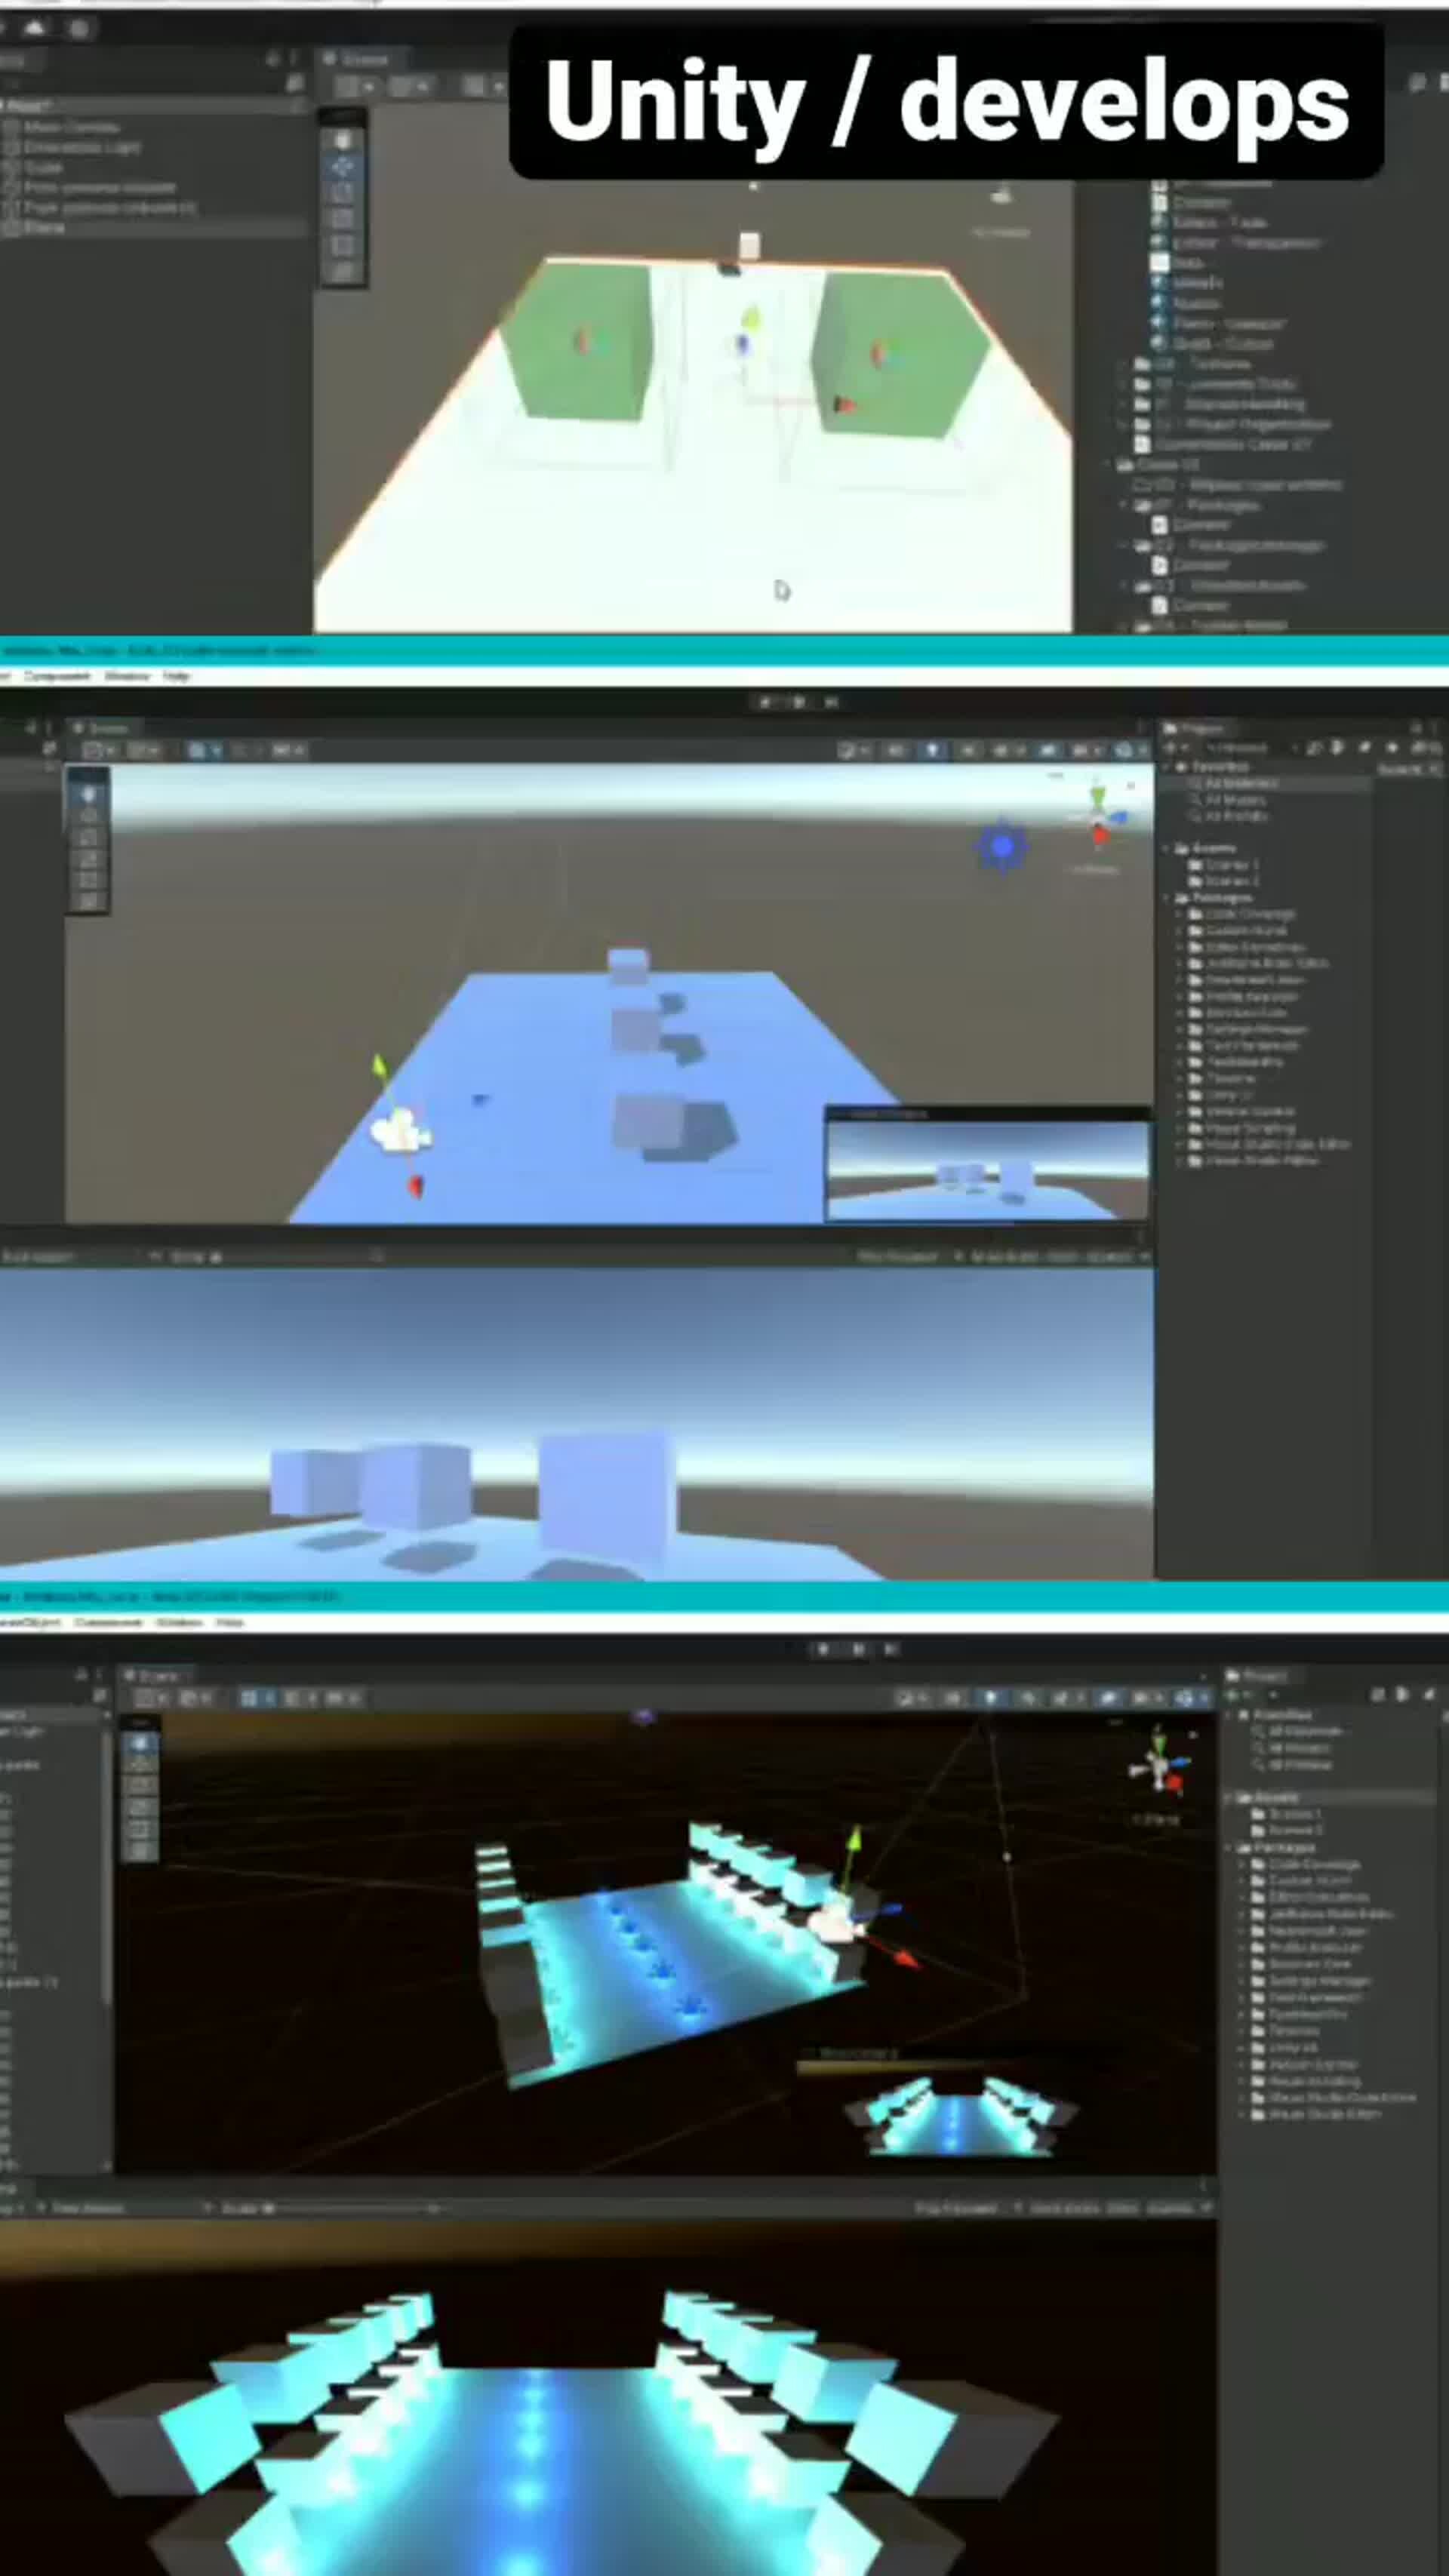Open Help menu in middle editor
The image size is (1449, 2576).
176,677
